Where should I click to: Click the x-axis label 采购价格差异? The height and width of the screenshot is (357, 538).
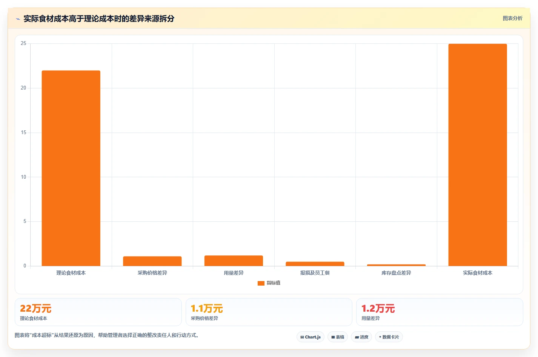tap(152, 273)
